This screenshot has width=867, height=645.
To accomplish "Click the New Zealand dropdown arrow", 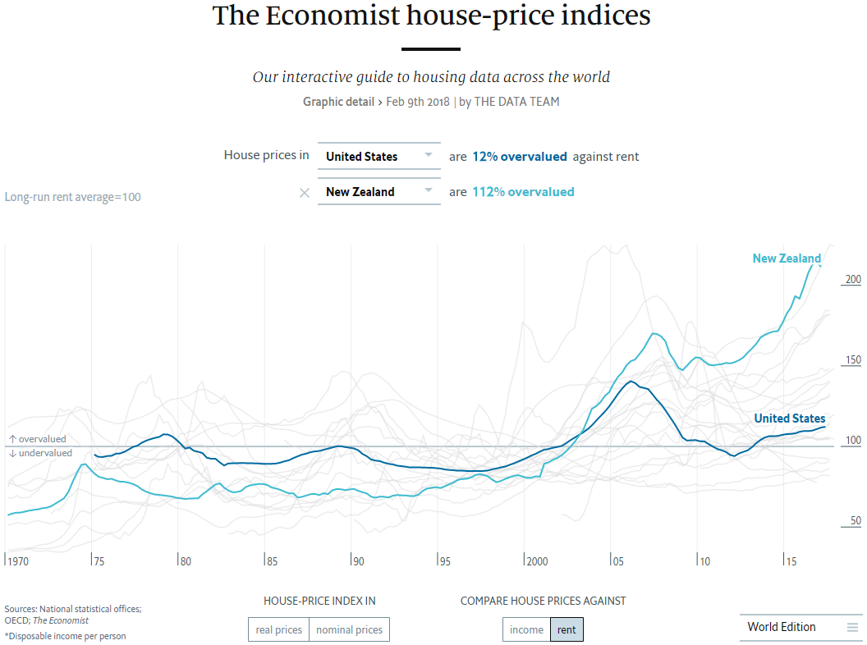I will click(429, 190).
